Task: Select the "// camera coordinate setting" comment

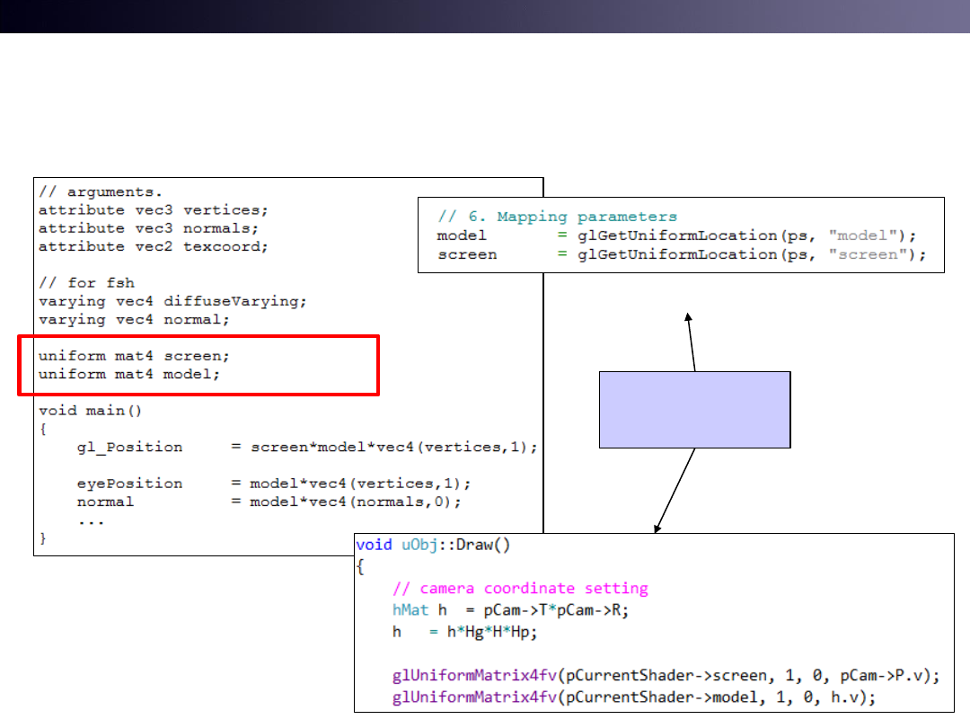Action: click(520, 589)
